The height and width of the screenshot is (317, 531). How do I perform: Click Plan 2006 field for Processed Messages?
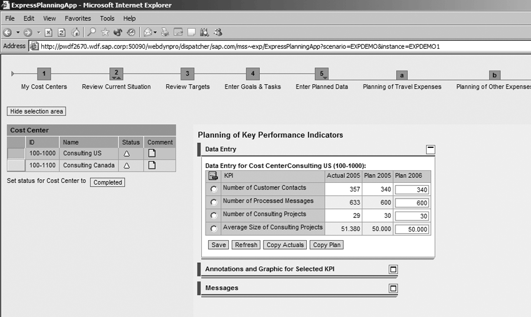click(412, 203)
